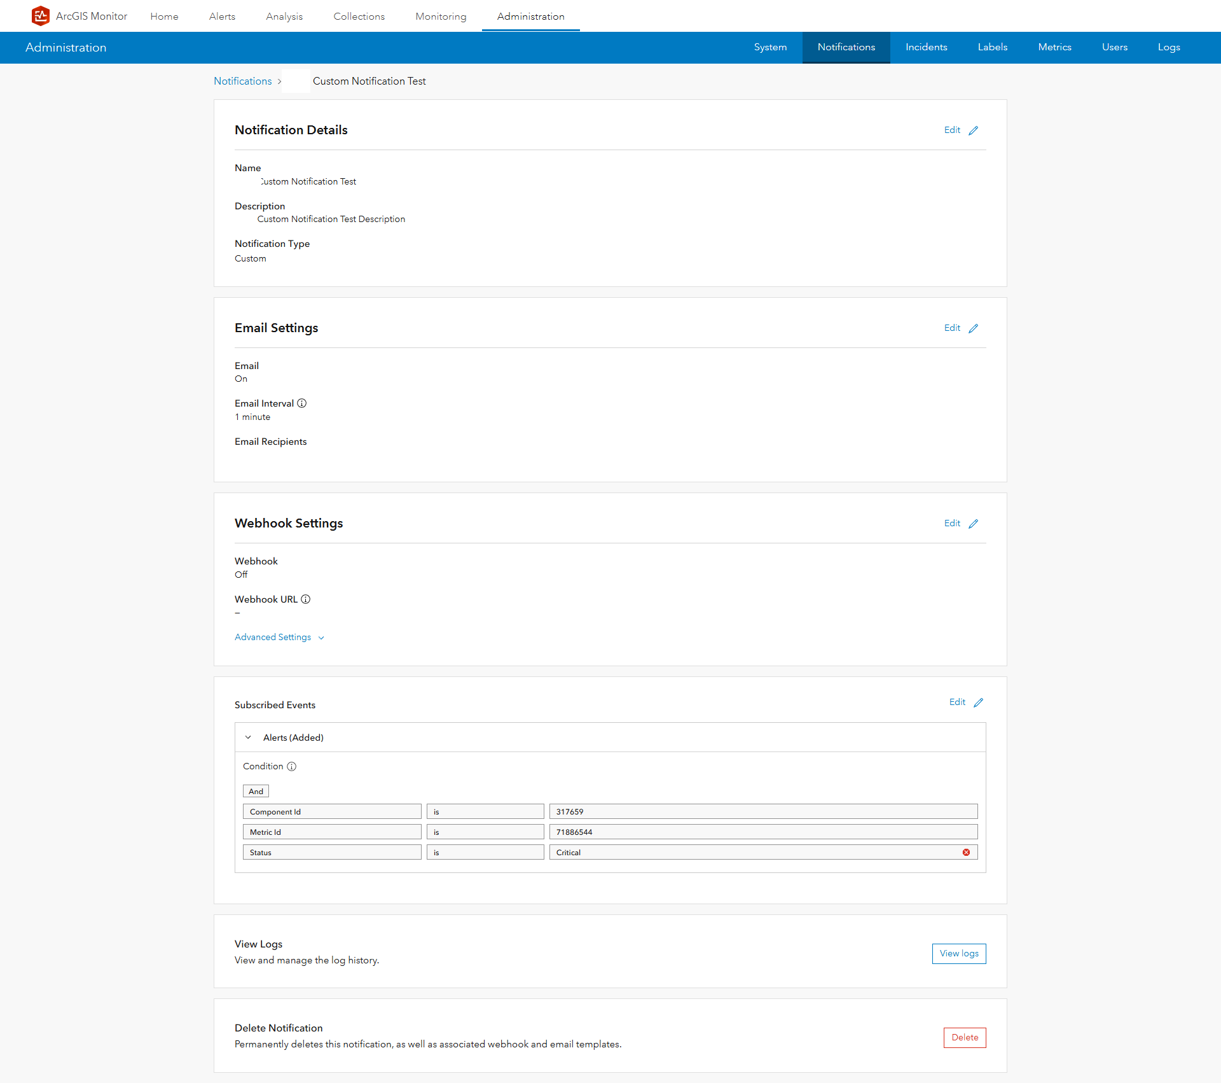Image resolution: width=1221 pixels, height=1083 pixels.
Task: Open the Email Interval info tooltip
Action: [301, 403]
